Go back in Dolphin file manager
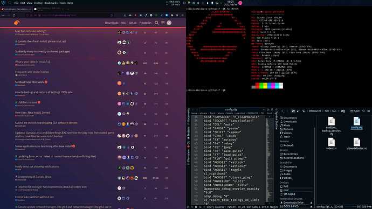Screen dimensions: 372x209 click(x=283, y=111)
